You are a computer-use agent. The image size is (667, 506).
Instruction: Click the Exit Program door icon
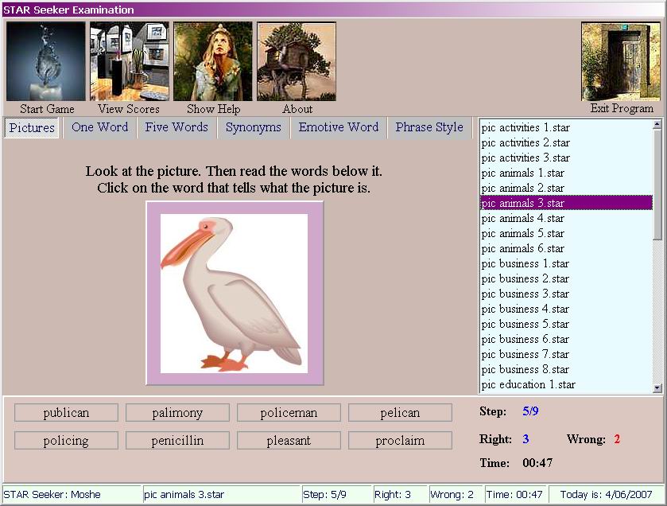click(x=621, y=61)
